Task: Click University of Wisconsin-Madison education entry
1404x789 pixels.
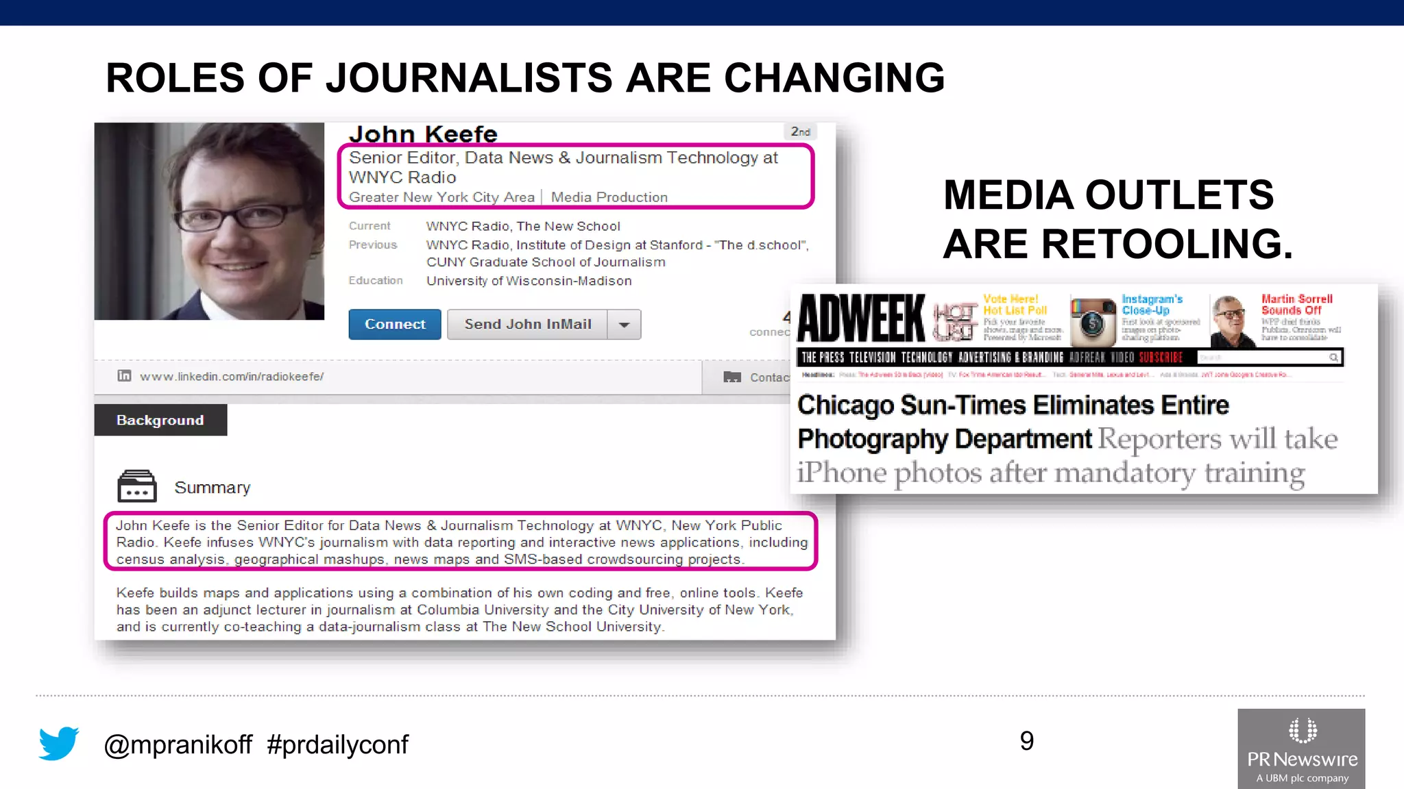Action: [x=529, y=281]
